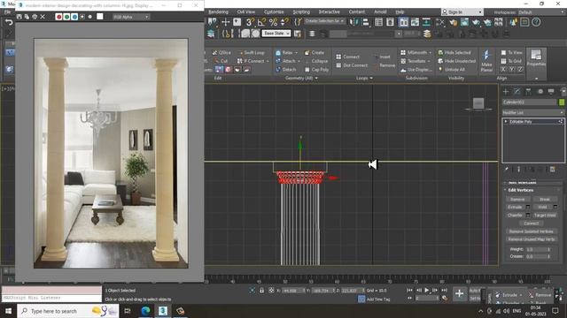Open the Display panel icon
Screen dimensions: 567x318
coord(551,91)
